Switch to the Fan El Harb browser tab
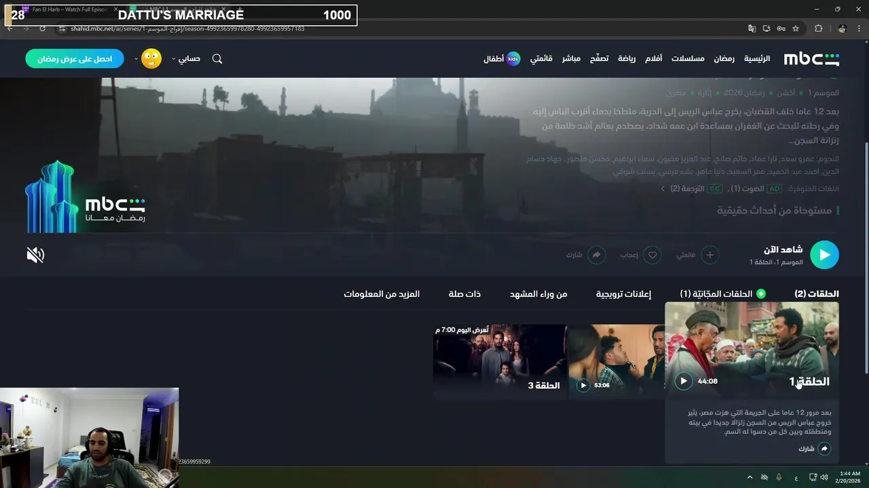The width and height of the screenshot is (869, 488). point(70,9)
